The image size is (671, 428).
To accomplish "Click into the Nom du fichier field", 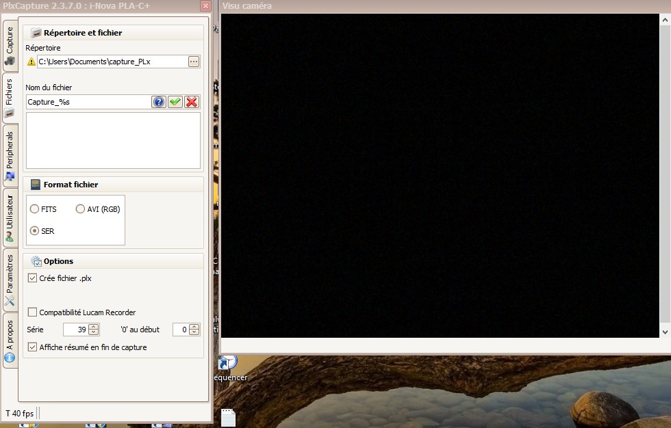I will click(x=88, y=102).
